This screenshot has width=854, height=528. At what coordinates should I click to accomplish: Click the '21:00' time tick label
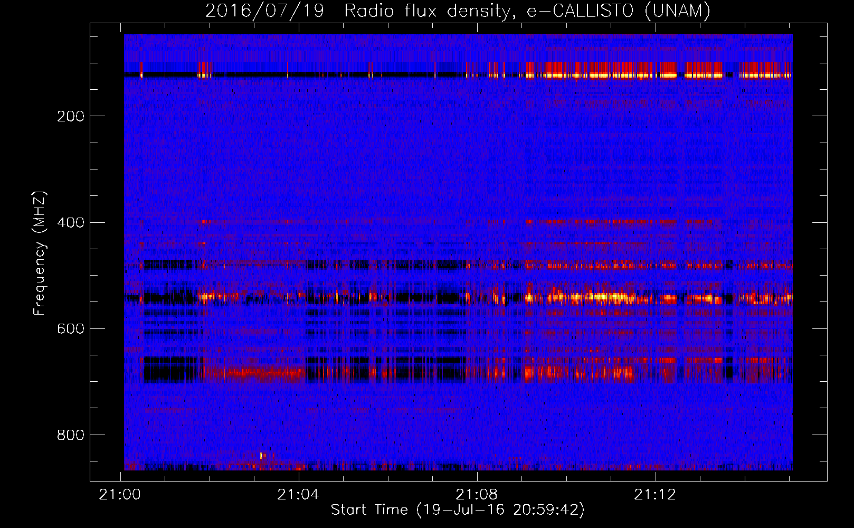[120, 495]
